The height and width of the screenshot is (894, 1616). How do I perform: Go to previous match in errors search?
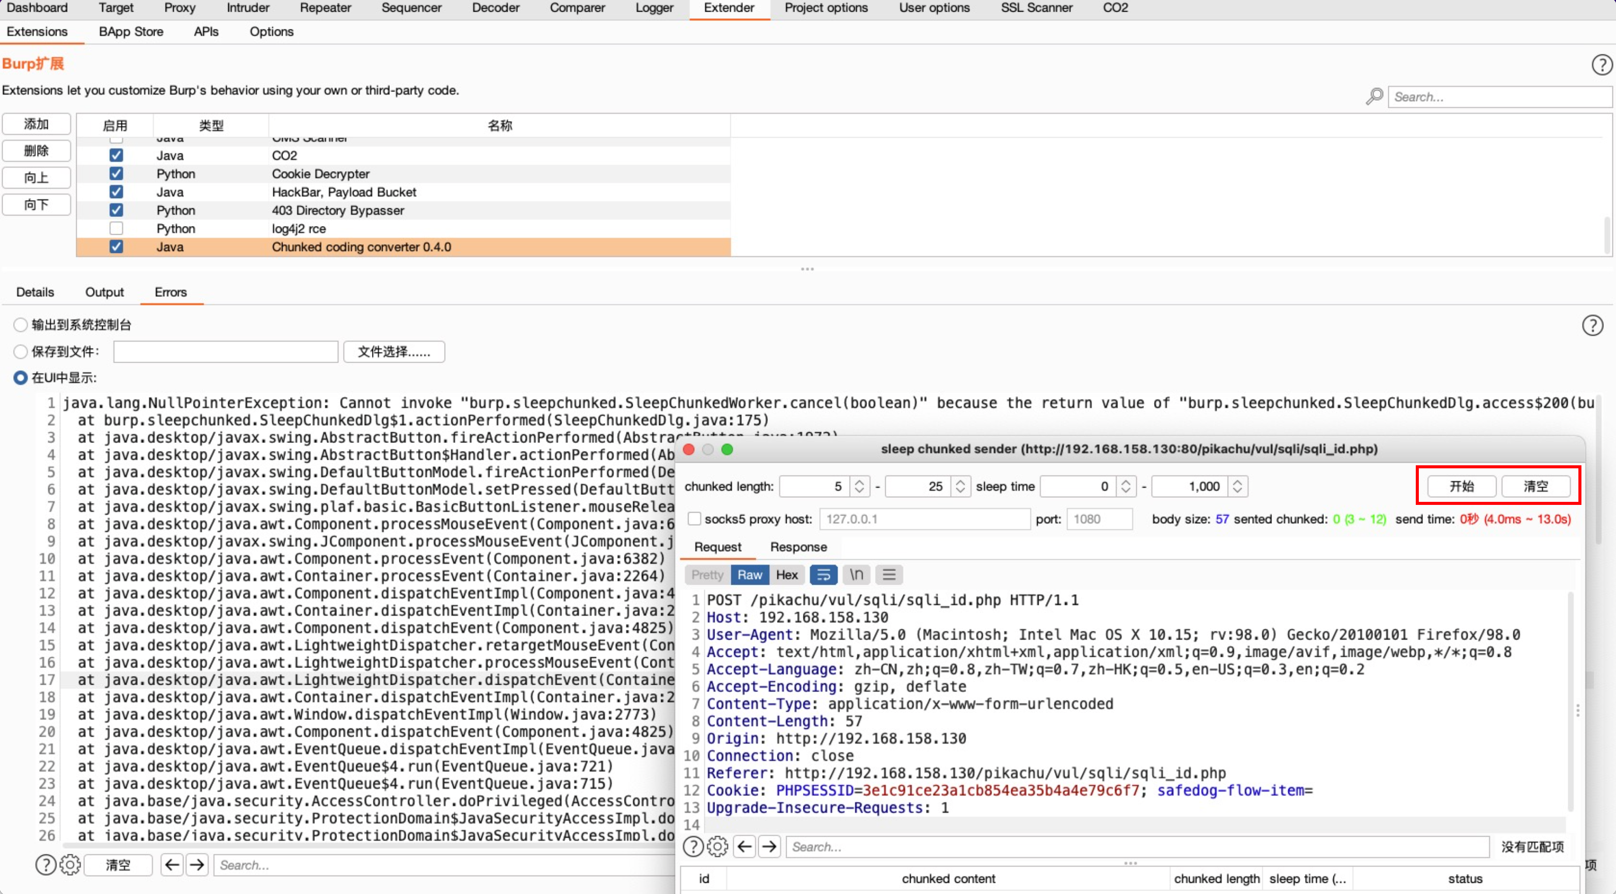(x=172, y=865)
